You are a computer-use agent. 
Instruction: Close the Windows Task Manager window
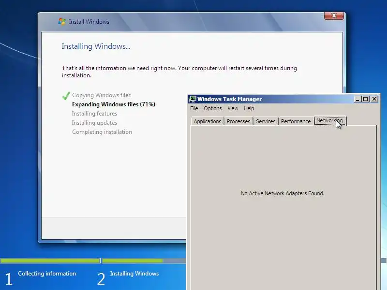374,99
